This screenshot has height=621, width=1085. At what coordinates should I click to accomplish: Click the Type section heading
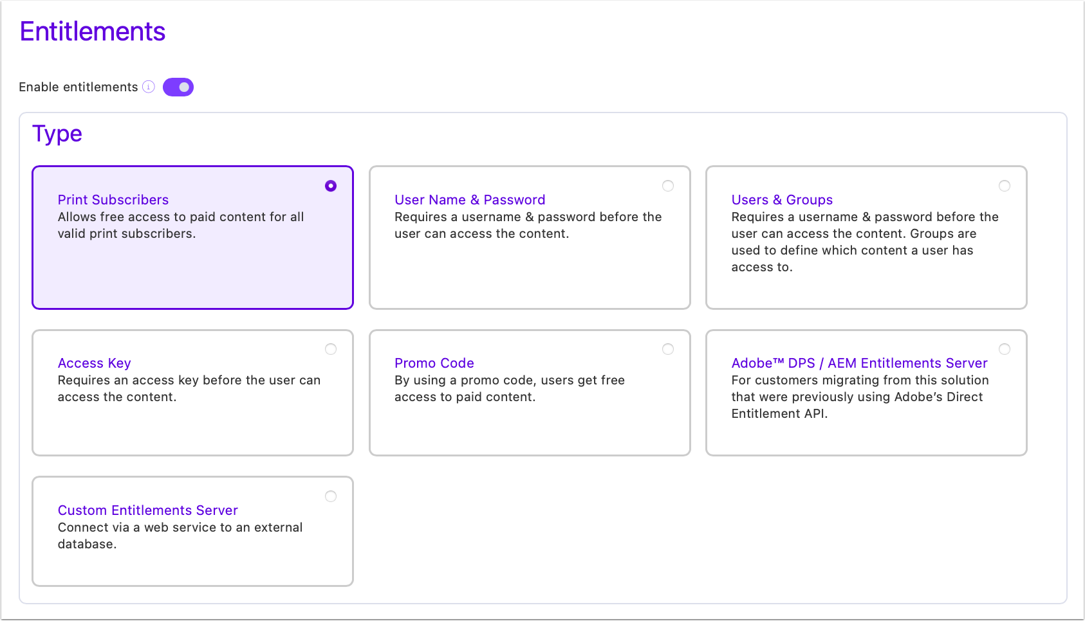57,134
